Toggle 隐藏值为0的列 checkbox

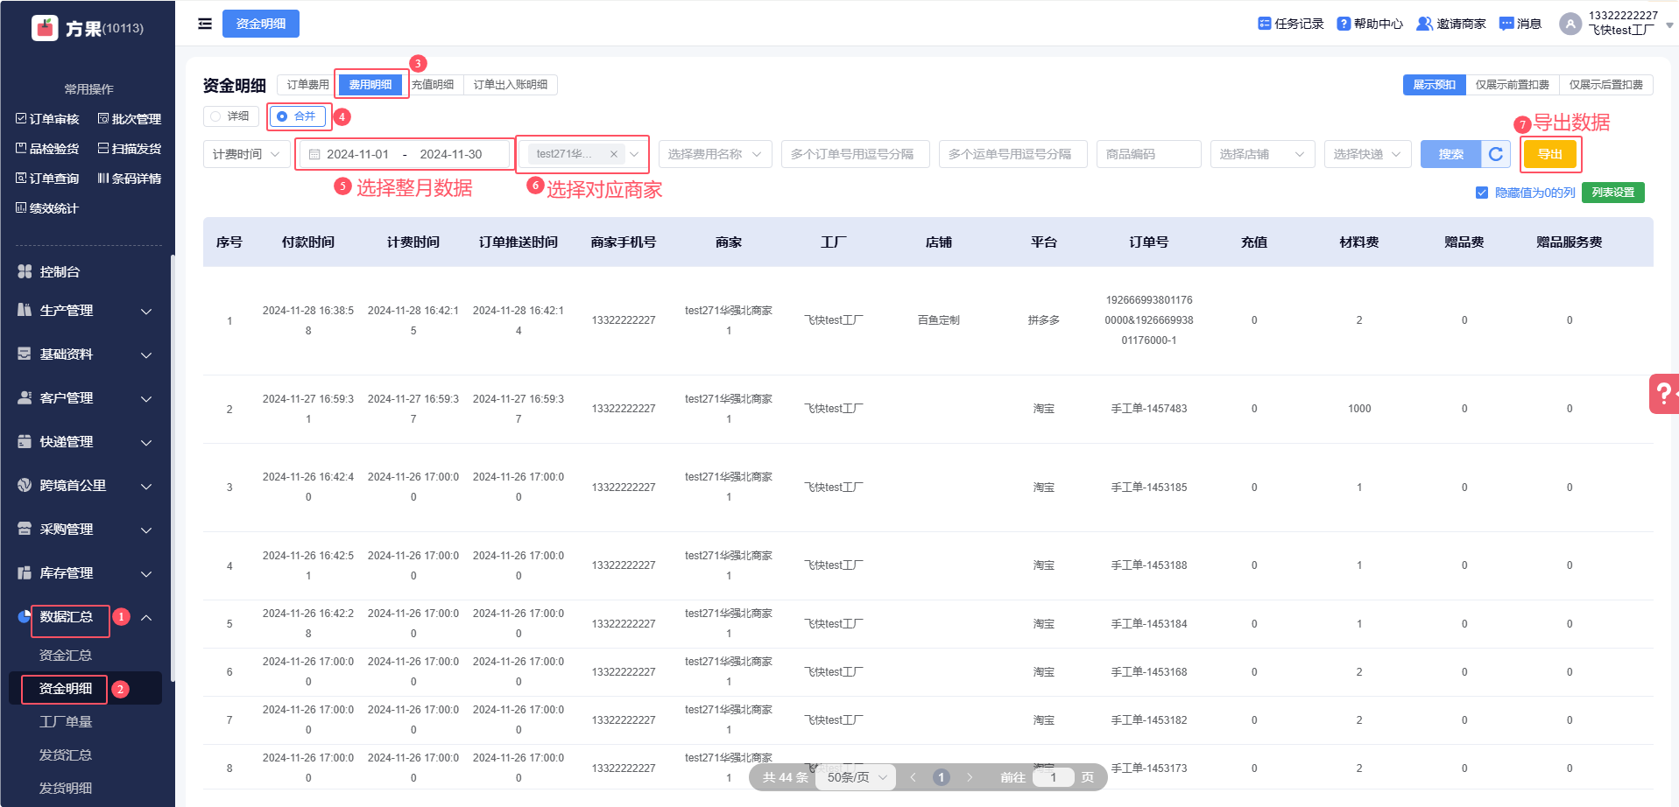coord(1481,193)
